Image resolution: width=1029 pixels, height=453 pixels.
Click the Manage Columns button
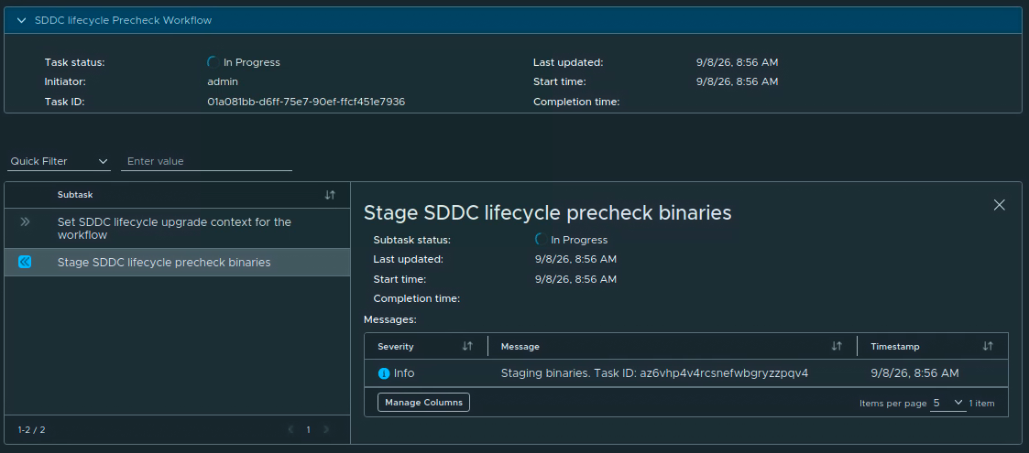(x=424, y=402)
